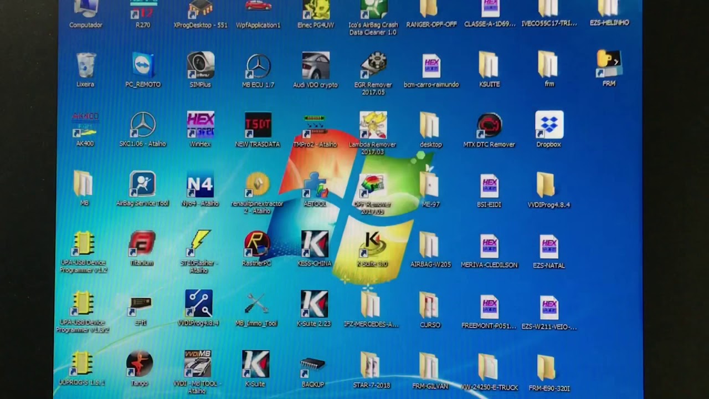This screenshot has height=399, width=709.
Task: Launch SKC1.06 - Atalho Mercedes shortcut
Action: (x=143, y=130)
